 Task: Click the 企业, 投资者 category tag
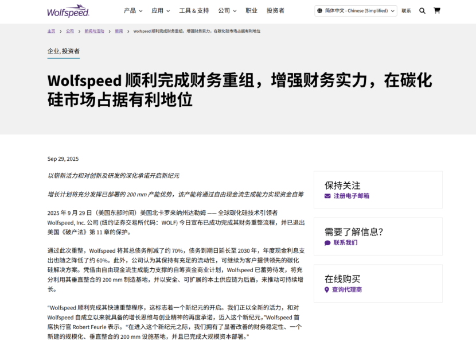63,51
